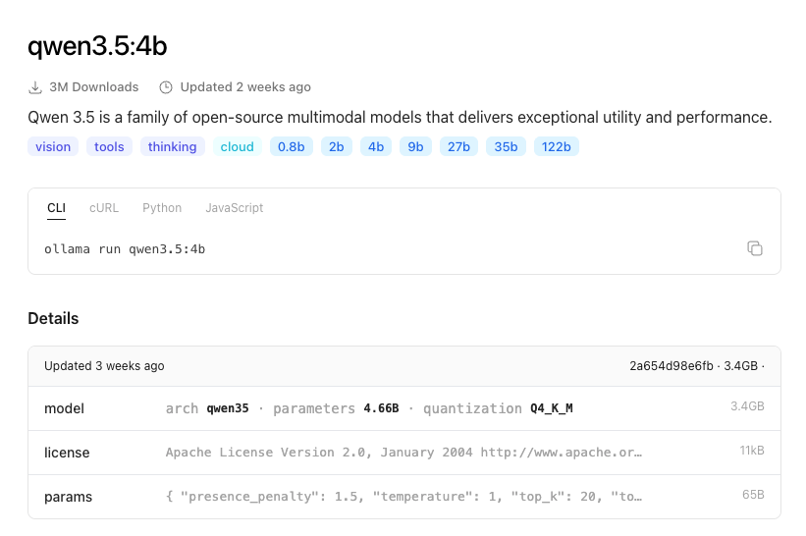Select the 122b model size tag
806x536 pixels.
pyautogui.click(x=557, y=147)
